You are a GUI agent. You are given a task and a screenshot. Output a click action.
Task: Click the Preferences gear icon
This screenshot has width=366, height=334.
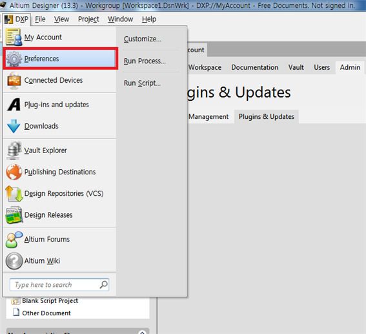[x=14, y=59]
